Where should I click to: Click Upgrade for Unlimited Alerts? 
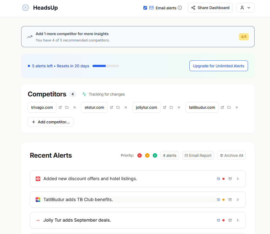pos(219,66)
